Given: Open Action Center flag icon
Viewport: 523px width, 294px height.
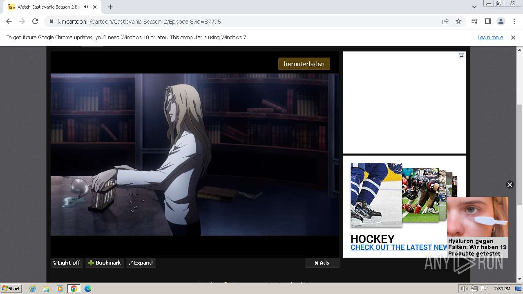Looking at the screenshot, I should 485,289.
